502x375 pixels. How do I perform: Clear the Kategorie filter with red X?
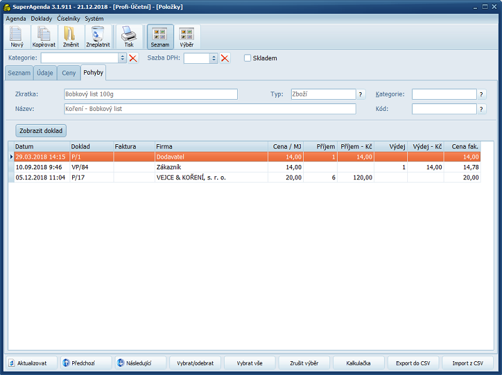[133, 58]
